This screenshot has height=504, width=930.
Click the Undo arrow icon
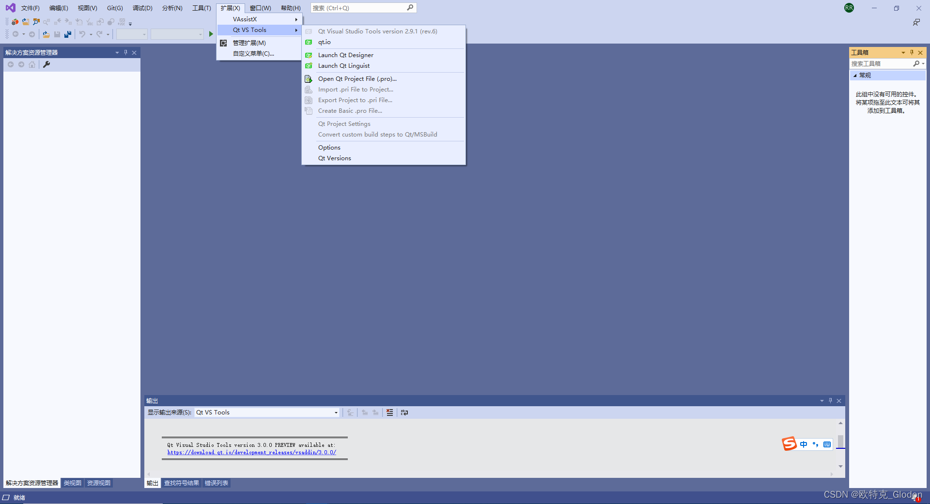click(x=82, y=34)
